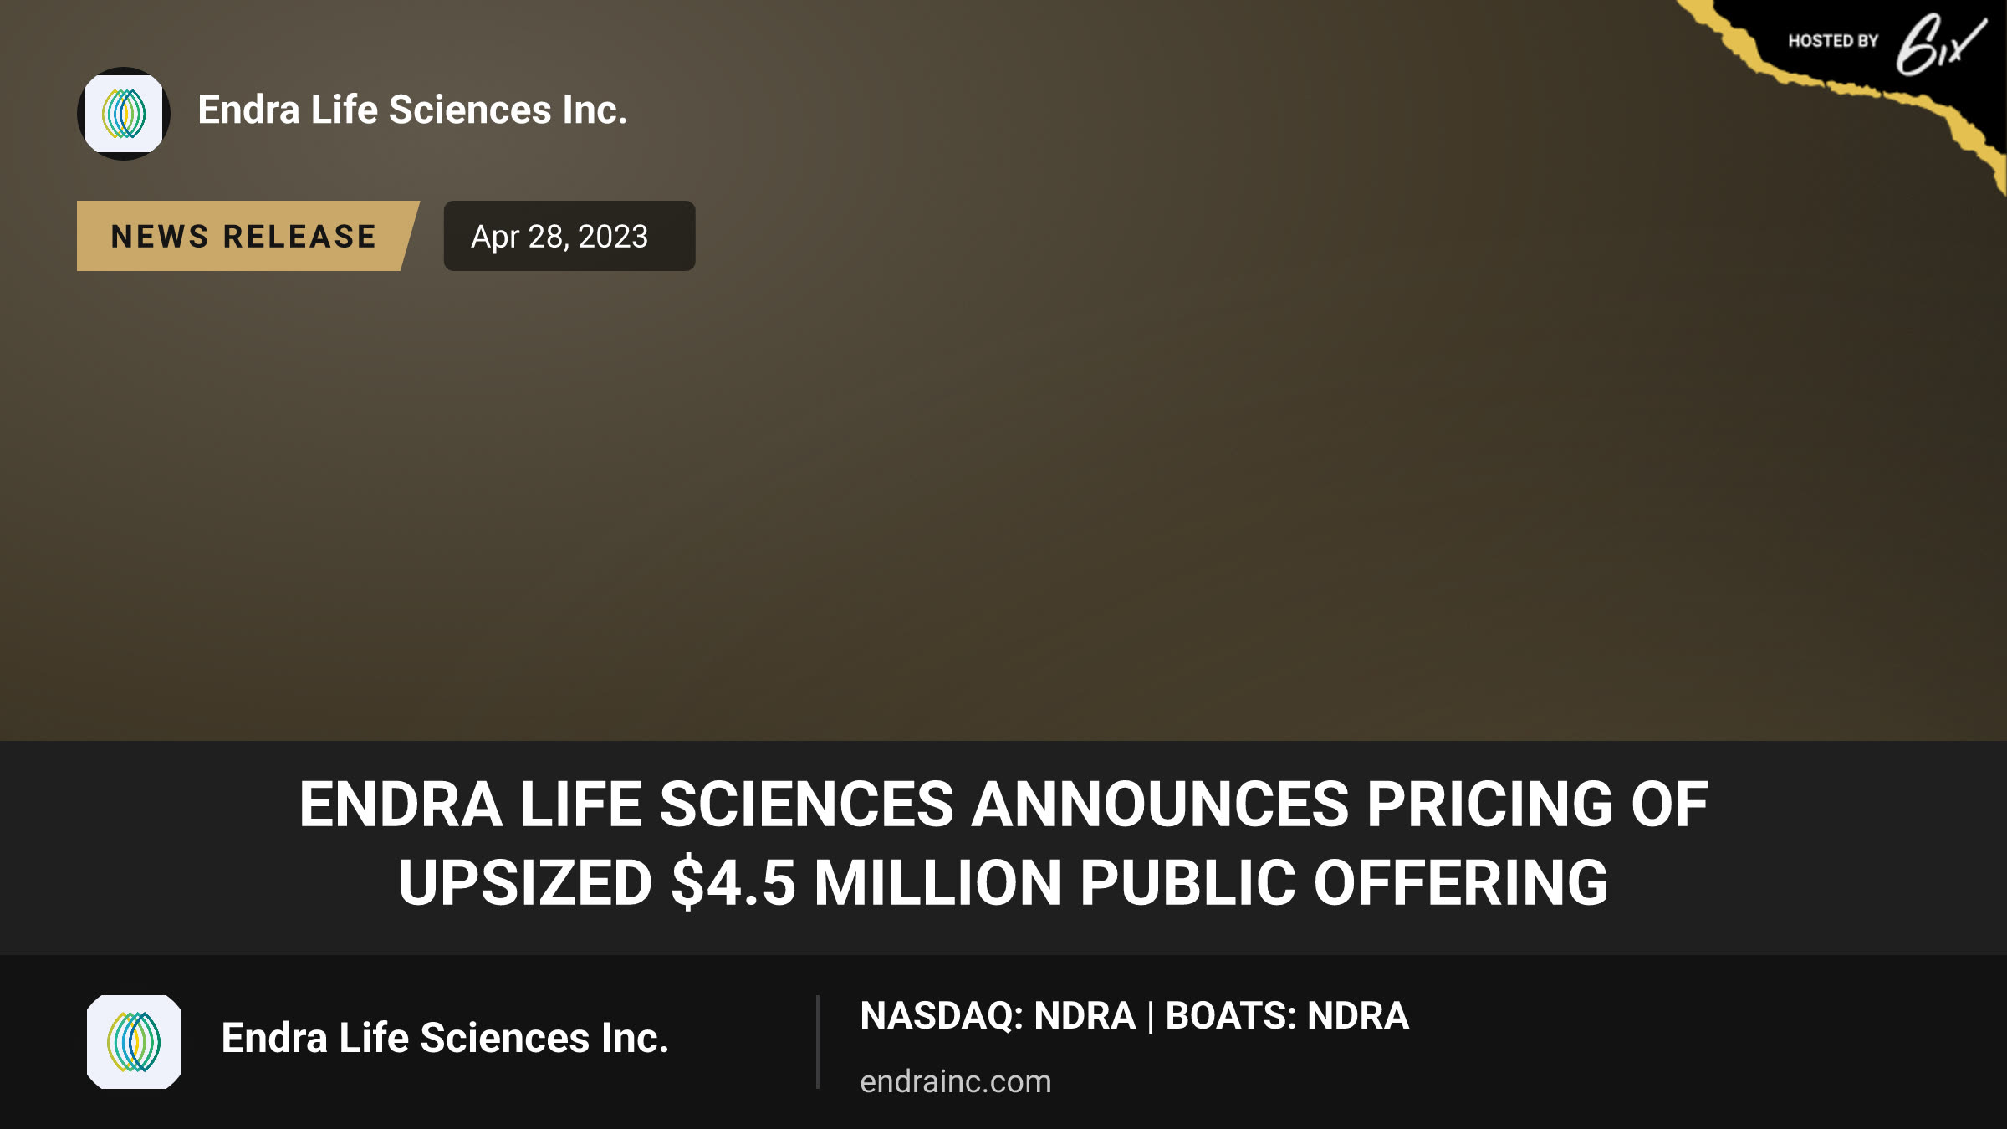Click the $4.5 amount in the headline
Screen dimensions: 2007x1129
coord(733,883)
